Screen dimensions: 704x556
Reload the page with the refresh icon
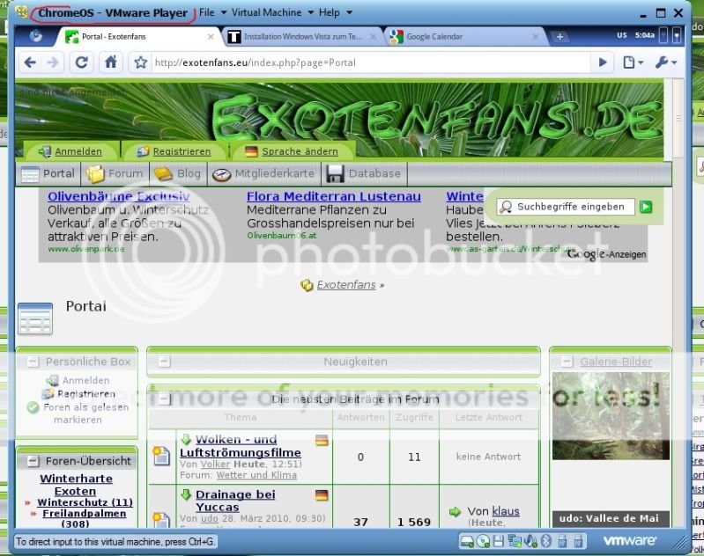click(x=82, y=62)
